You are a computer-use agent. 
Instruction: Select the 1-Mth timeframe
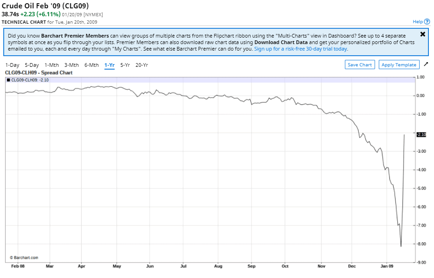click(x=52, y=65)
